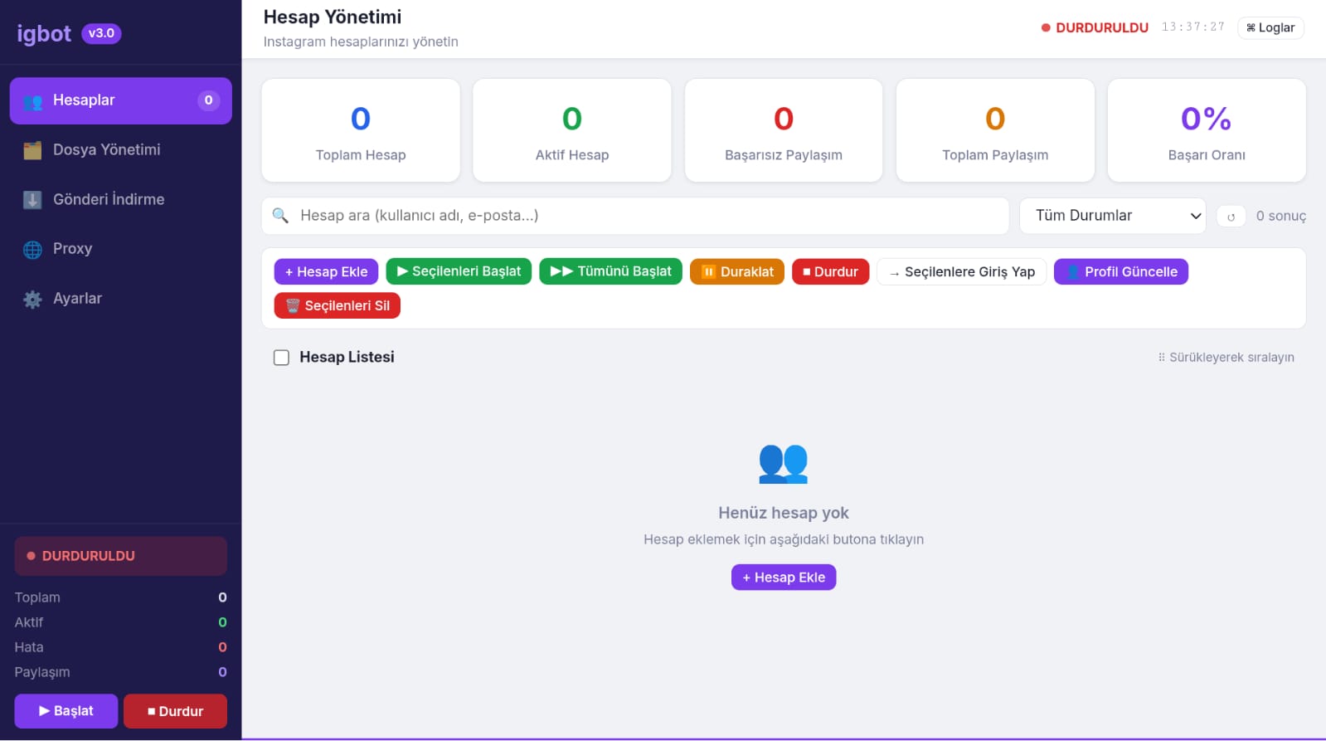Go to Gönderi İndirme page
This screenshot has height=741, width=1326.
pyautogui.click(x=108, y=200)
